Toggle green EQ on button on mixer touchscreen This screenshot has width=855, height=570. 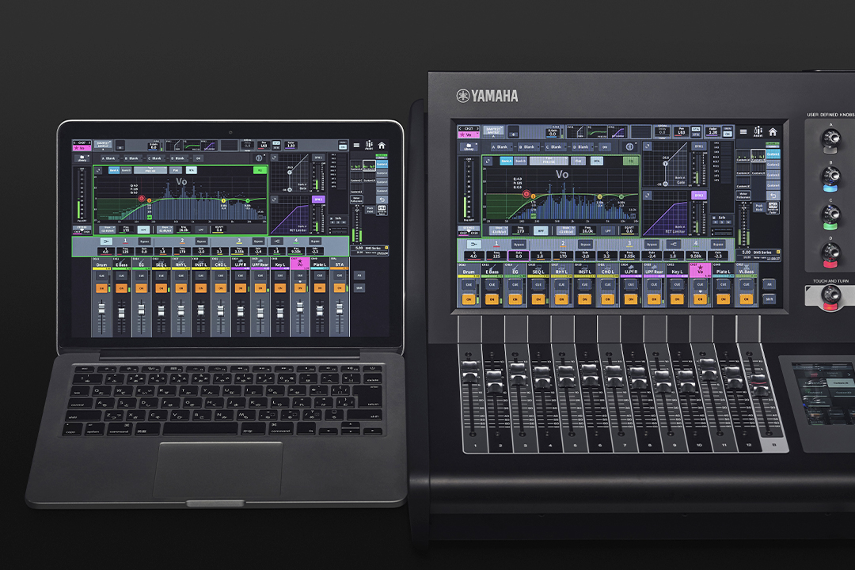pyautogui.click(x=631, y=161)
